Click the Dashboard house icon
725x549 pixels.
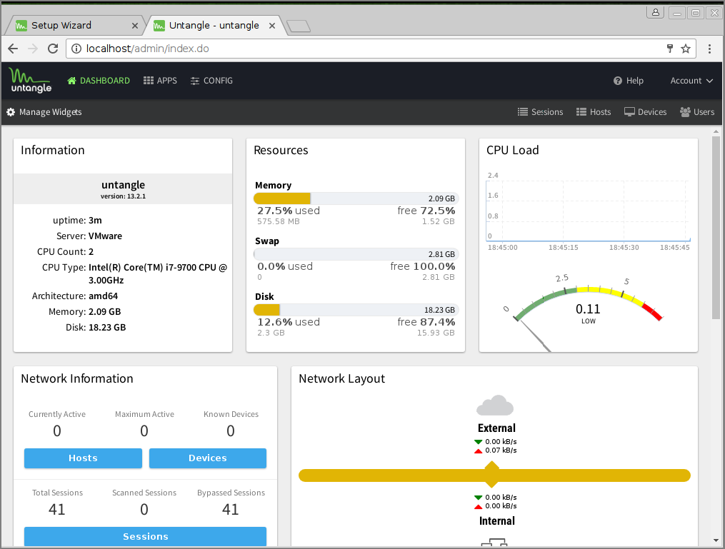click(x=71, y=81)
